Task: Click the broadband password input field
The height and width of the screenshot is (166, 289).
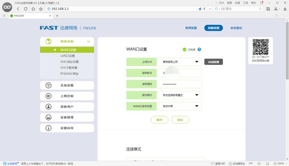Action: 179,84
